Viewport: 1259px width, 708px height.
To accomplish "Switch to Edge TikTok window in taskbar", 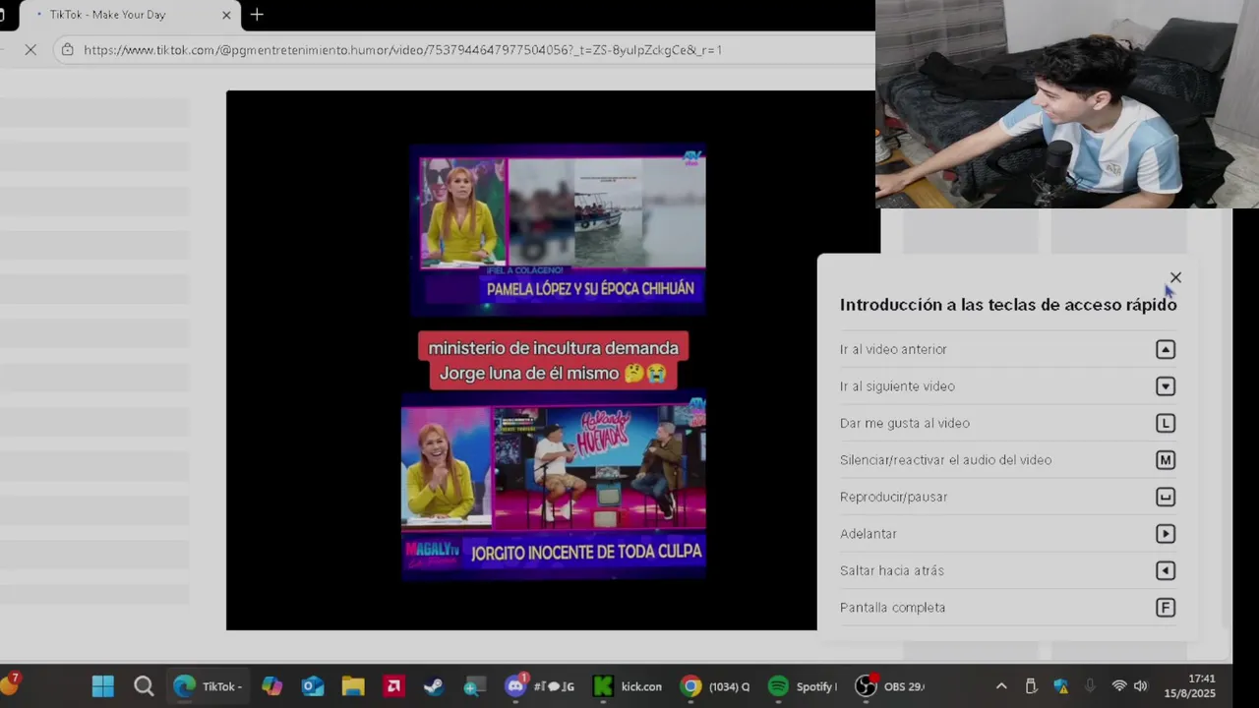I will (208, 686).
